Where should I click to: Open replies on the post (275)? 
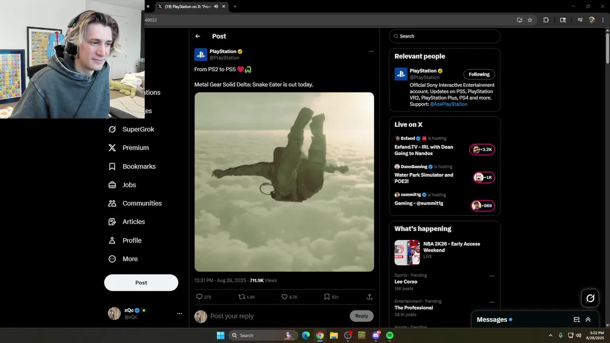[203, 297]
